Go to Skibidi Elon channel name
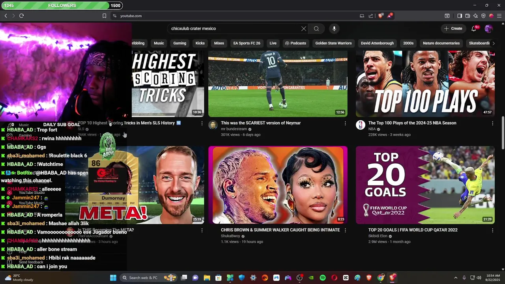 (x=378, y=236)
